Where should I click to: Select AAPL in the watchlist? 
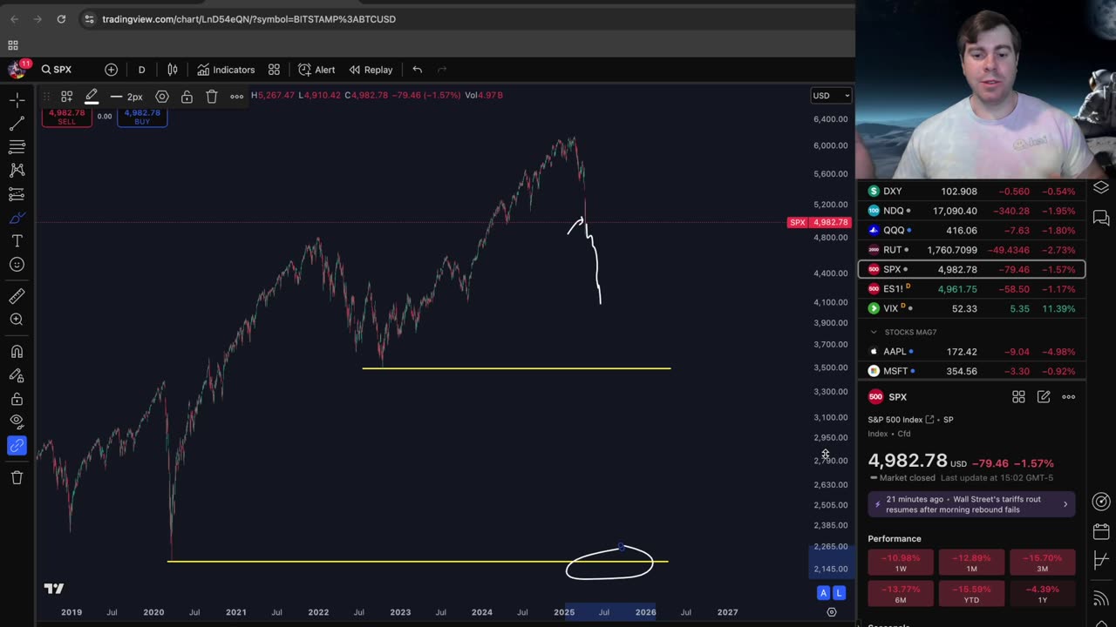point(971,352)
